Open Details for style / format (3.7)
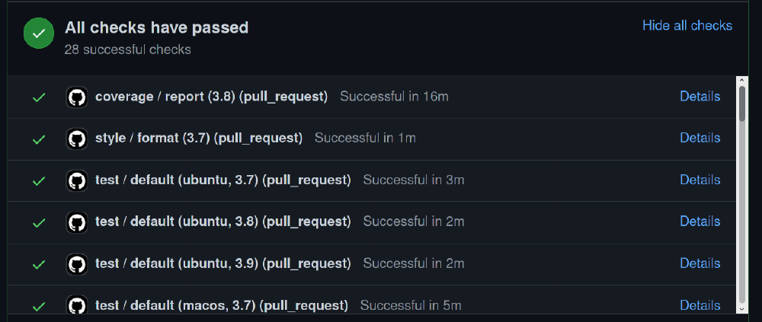 (x=700, y=138)
